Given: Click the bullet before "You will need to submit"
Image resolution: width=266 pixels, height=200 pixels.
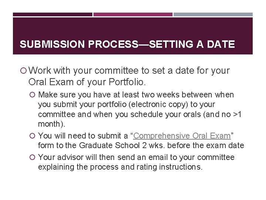Looking at the screenshot, I should (x=33, y=136).
